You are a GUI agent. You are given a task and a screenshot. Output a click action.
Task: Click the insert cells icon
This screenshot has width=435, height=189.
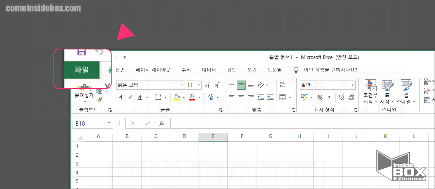(x=427, y=81)
